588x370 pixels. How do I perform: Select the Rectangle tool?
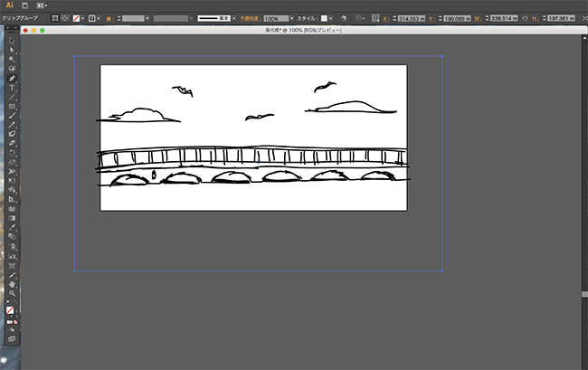click(12, 106)
